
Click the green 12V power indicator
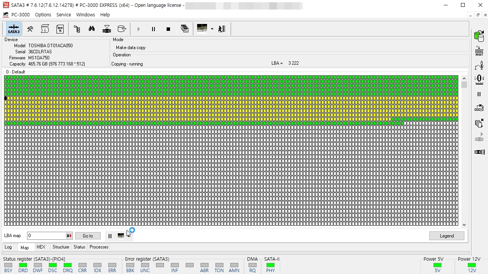point(472,265)
